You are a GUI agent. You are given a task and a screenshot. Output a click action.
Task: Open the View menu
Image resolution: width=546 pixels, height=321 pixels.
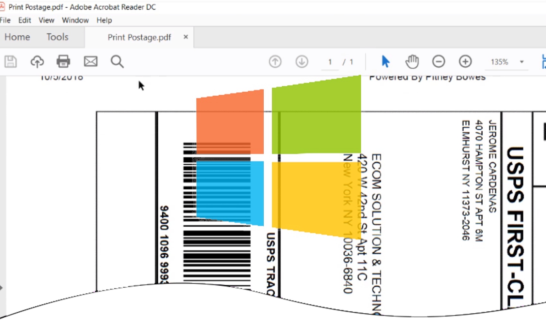click(47, 20)
